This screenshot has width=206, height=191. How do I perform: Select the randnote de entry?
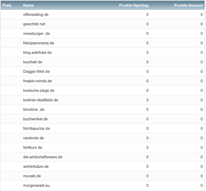[x=34, y=138]
